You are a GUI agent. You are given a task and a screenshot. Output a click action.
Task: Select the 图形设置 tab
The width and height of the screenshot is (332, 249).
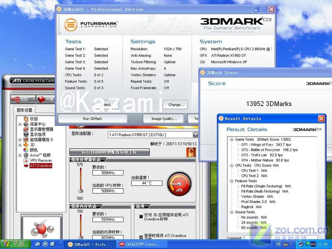24,110
